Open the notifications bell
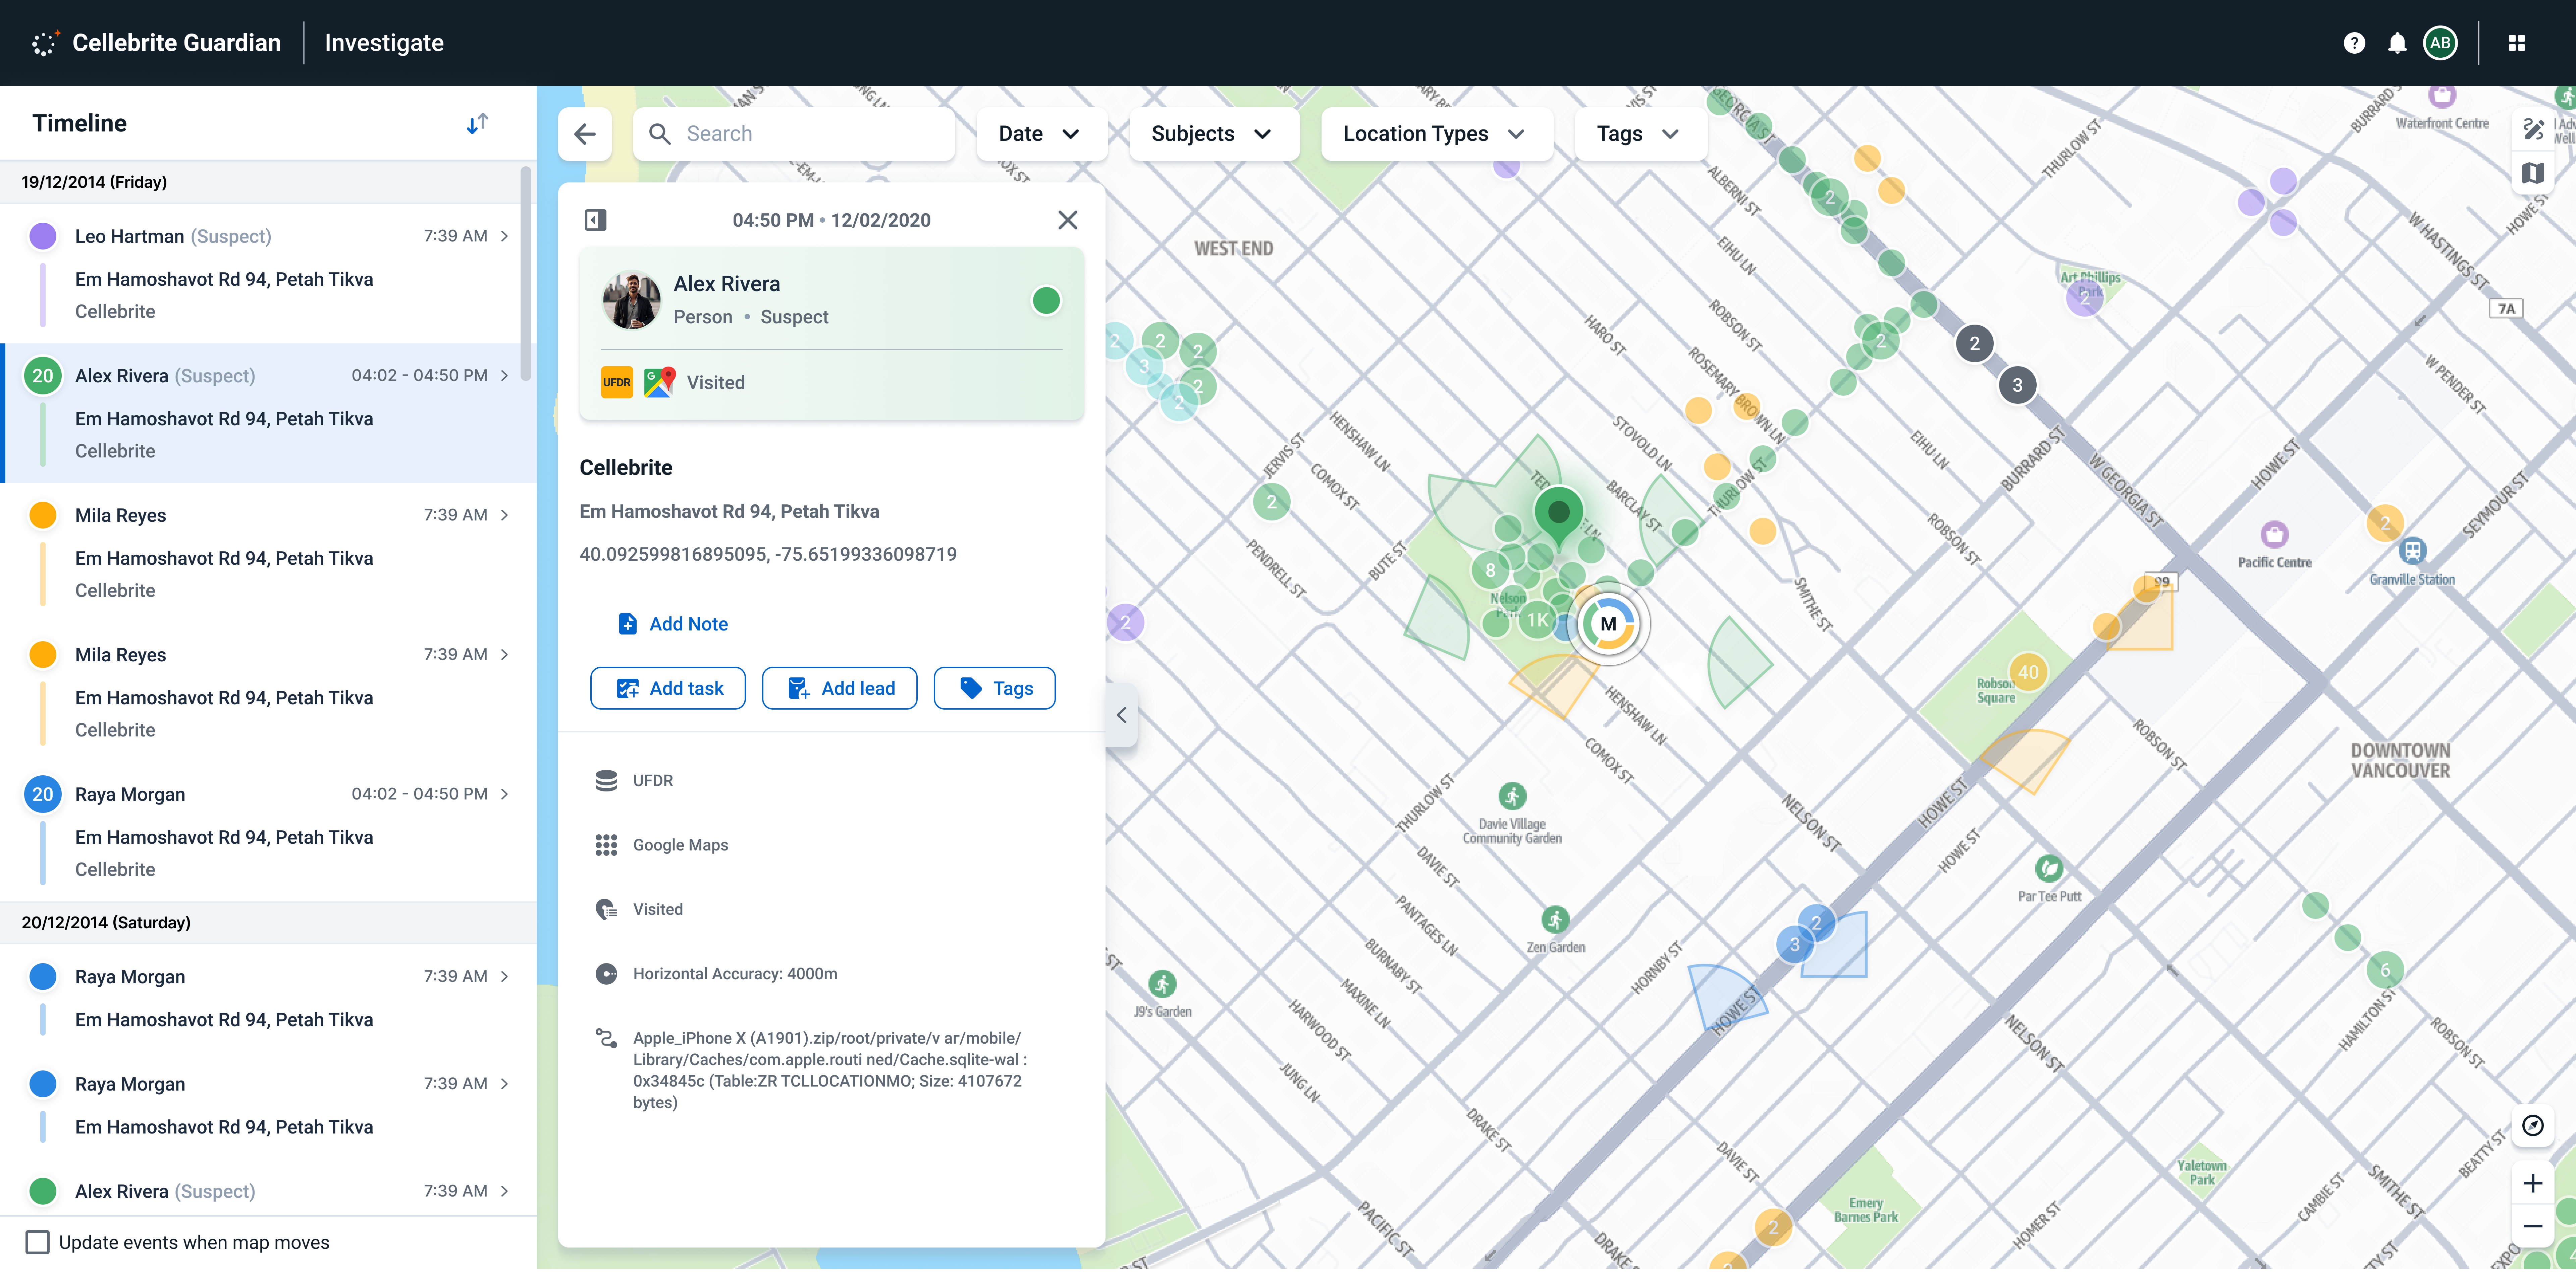 tap(2397, 43)
